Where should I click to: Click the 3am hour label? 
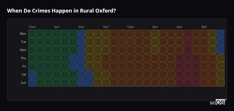(57, 27)
